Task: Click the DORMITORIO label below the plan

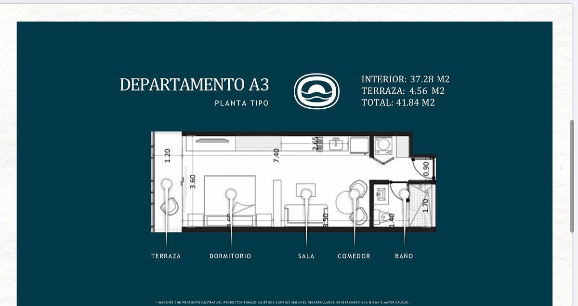Action: pyautogui.click(x=230, y=256)
